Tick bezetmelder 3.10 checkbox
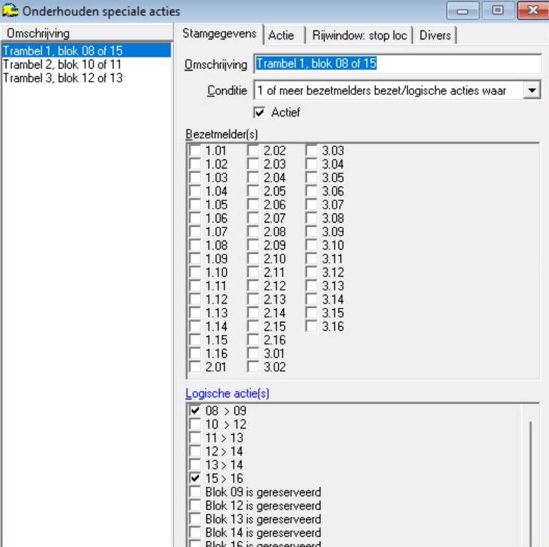 [311, 245]
